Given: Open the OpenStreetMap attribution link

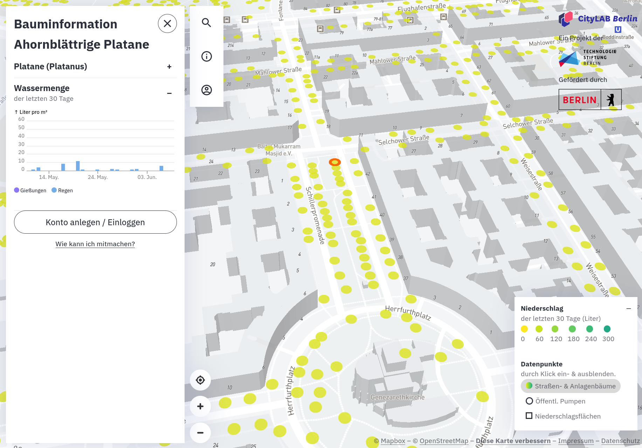Looking at the screenshot, I should click(x=444, y=441).
